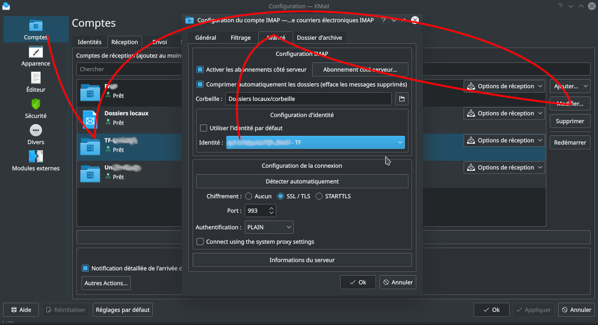
Task: Cancel the IMAP dialog with Annuler
Action: [x=398, y=282]
